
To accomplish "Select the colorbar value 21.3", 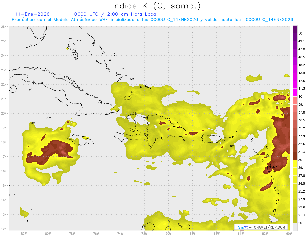I will click(x=302, y=215).
